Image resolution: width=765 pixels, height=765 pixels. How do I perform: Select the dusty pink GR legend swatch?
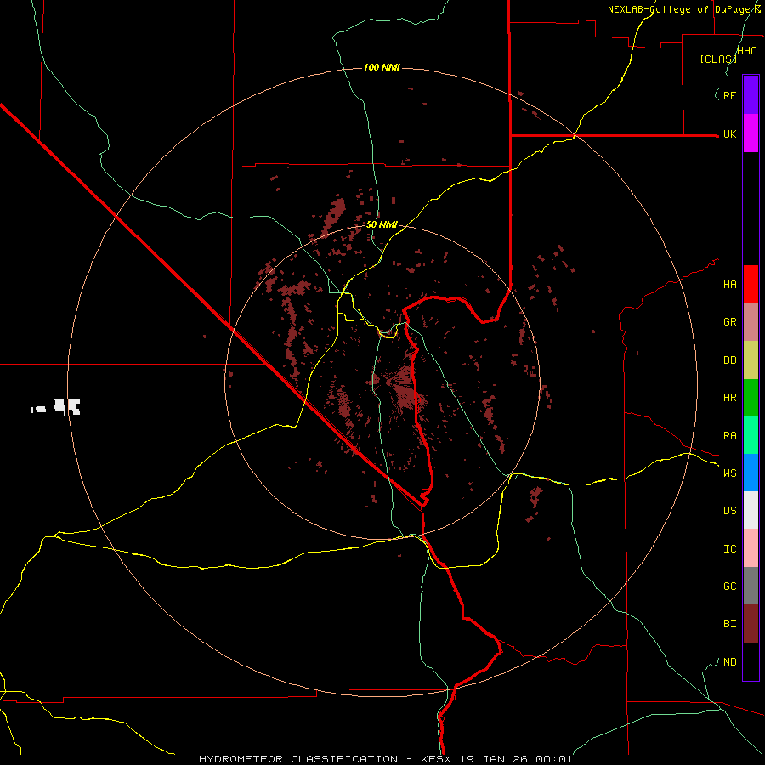pyautogui.click(x=751, y=322)
